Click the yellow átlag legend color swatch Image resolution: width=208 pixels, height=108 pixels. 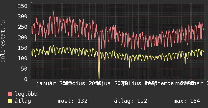click(x=10, y=101)
